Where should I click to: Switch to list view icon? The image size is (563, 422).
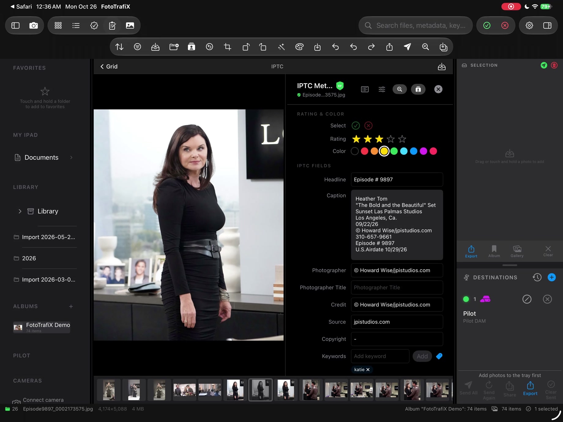coord(76,25)
